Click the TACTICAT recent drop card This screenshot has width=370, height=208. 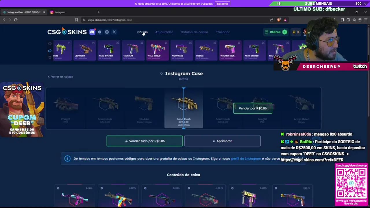tap(133, 50)
